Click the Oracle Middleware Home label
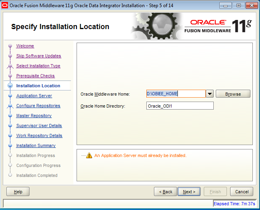Image resolution: width=260 pixels, height=210 pixels. point(105,94)
